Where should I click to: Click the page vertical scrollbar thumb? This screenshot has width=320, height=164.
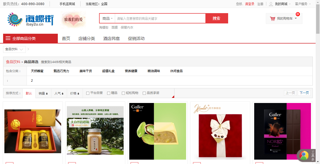tap(318, 19)
